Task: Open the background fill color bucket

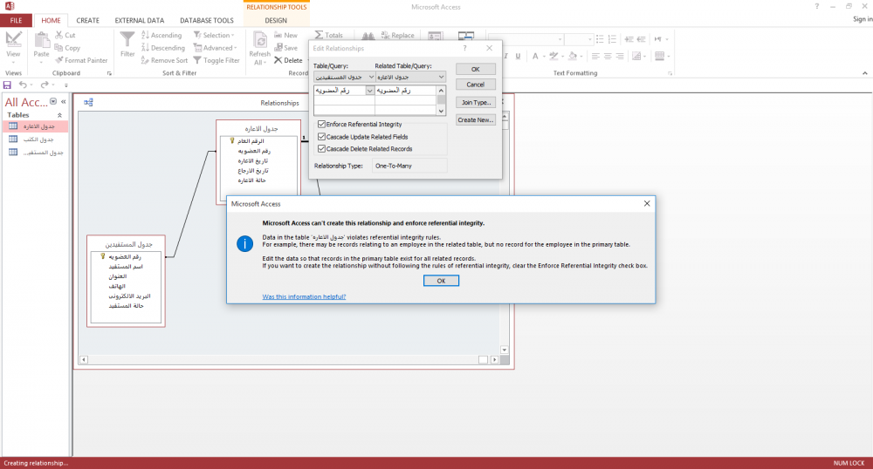Action: coord(573,56)
